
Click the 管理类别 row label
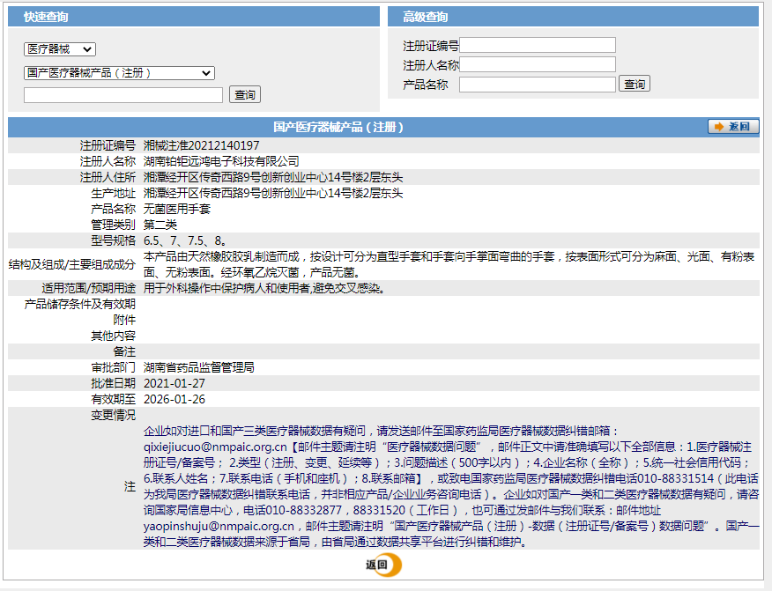pyautogui.click(x=113, y=225)
